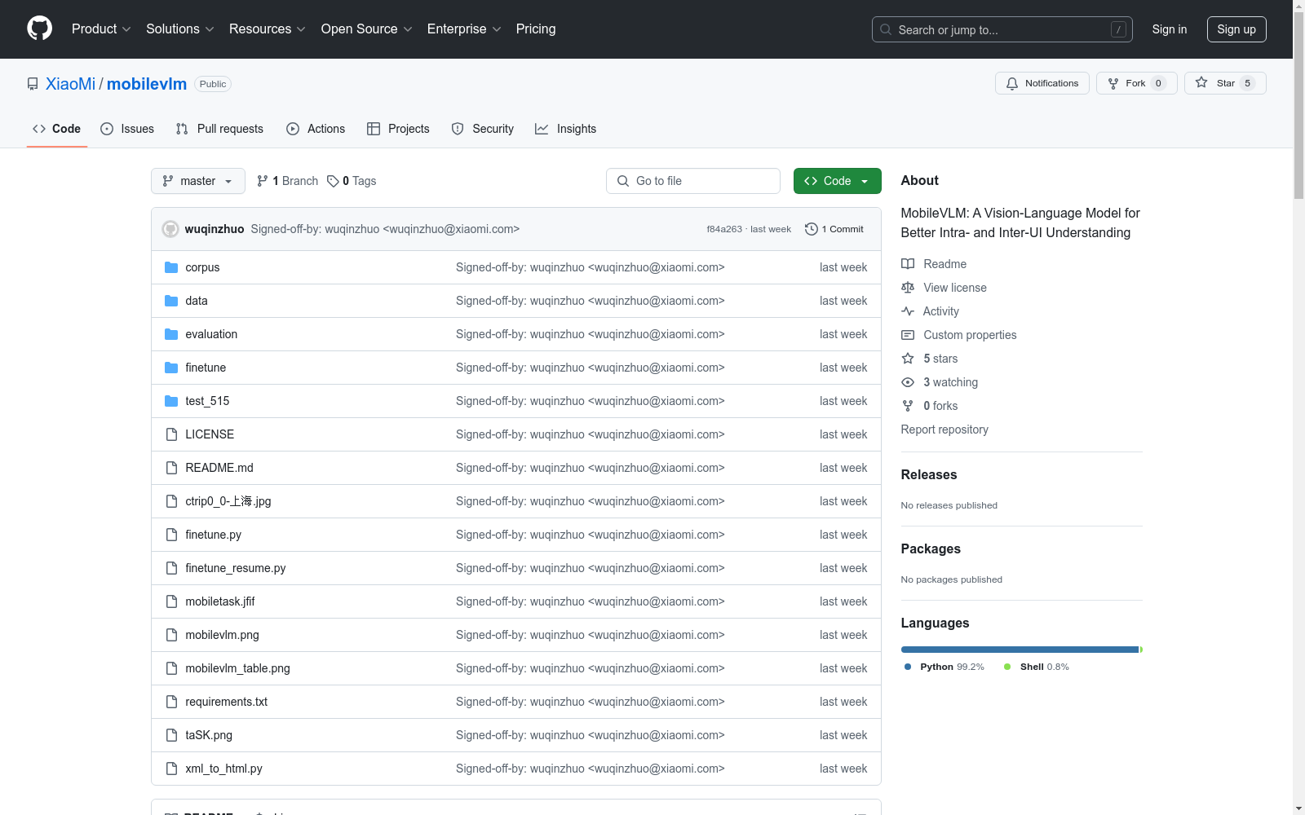
Task: Open the master branch selector
Action: 198,181
